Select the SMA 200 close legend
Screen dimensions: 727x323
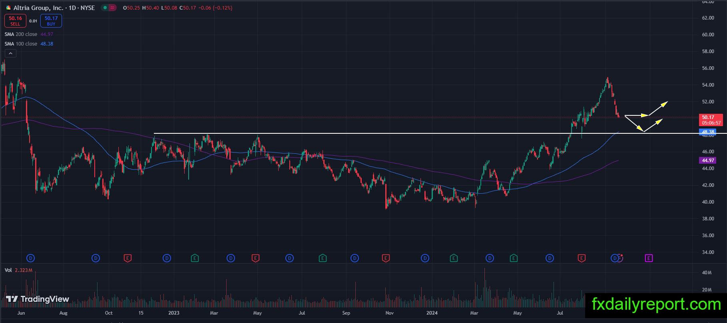click(29, 34)
